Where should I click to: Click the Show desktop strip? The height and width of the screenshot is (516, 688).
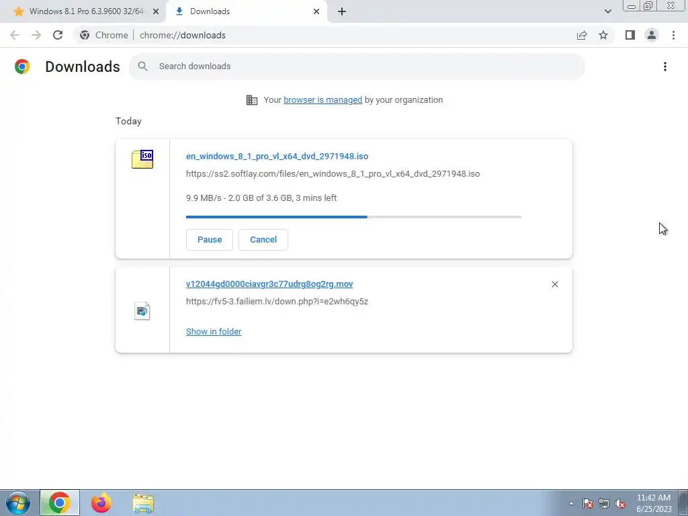[x=683, y=503]
